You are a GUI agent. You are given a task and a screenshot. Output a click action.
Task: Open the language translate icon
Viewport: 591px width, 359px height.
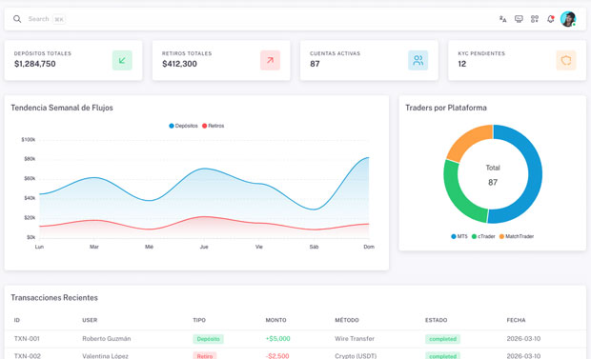click(502, 19)
